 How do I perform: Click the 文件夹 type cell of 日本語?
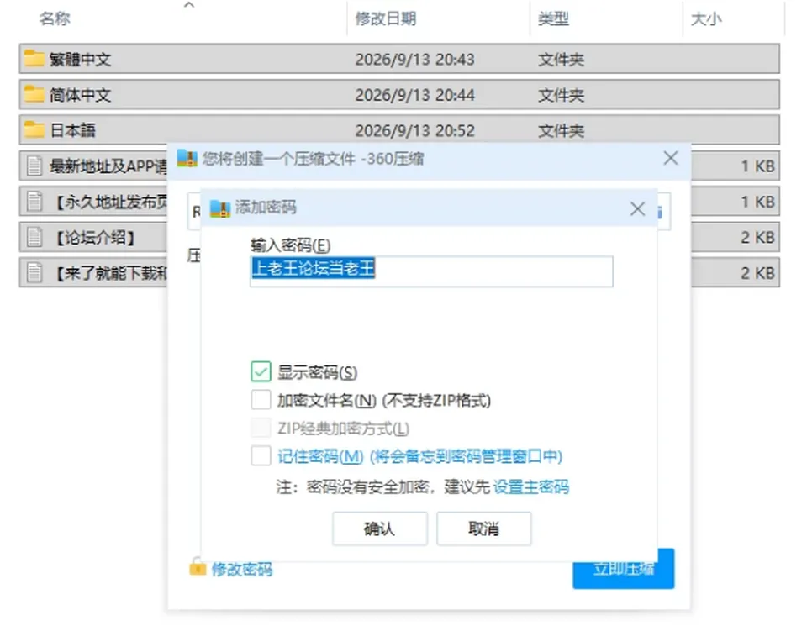(561, 130)
